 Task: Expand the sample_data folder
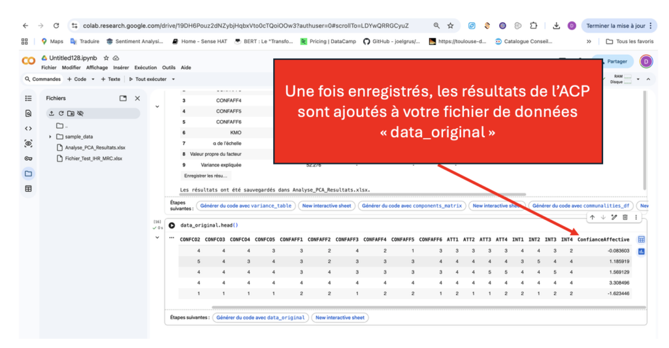click(51, 136)
